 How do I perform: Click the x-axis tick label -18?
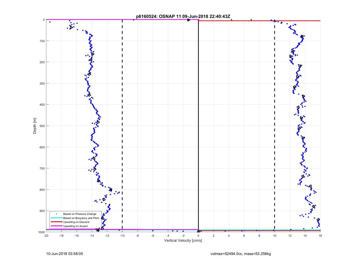tap(61, 236)
